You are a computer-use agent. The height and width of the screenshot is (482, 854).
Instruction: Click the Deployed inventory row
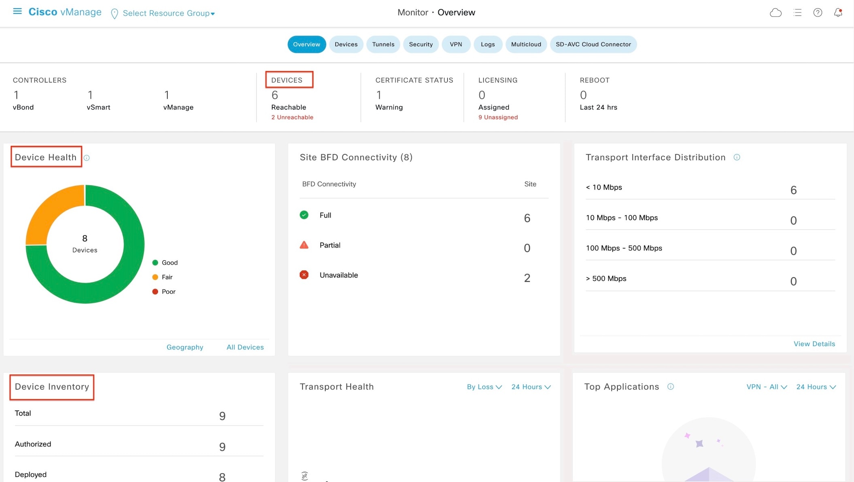(x=139, y=476)
